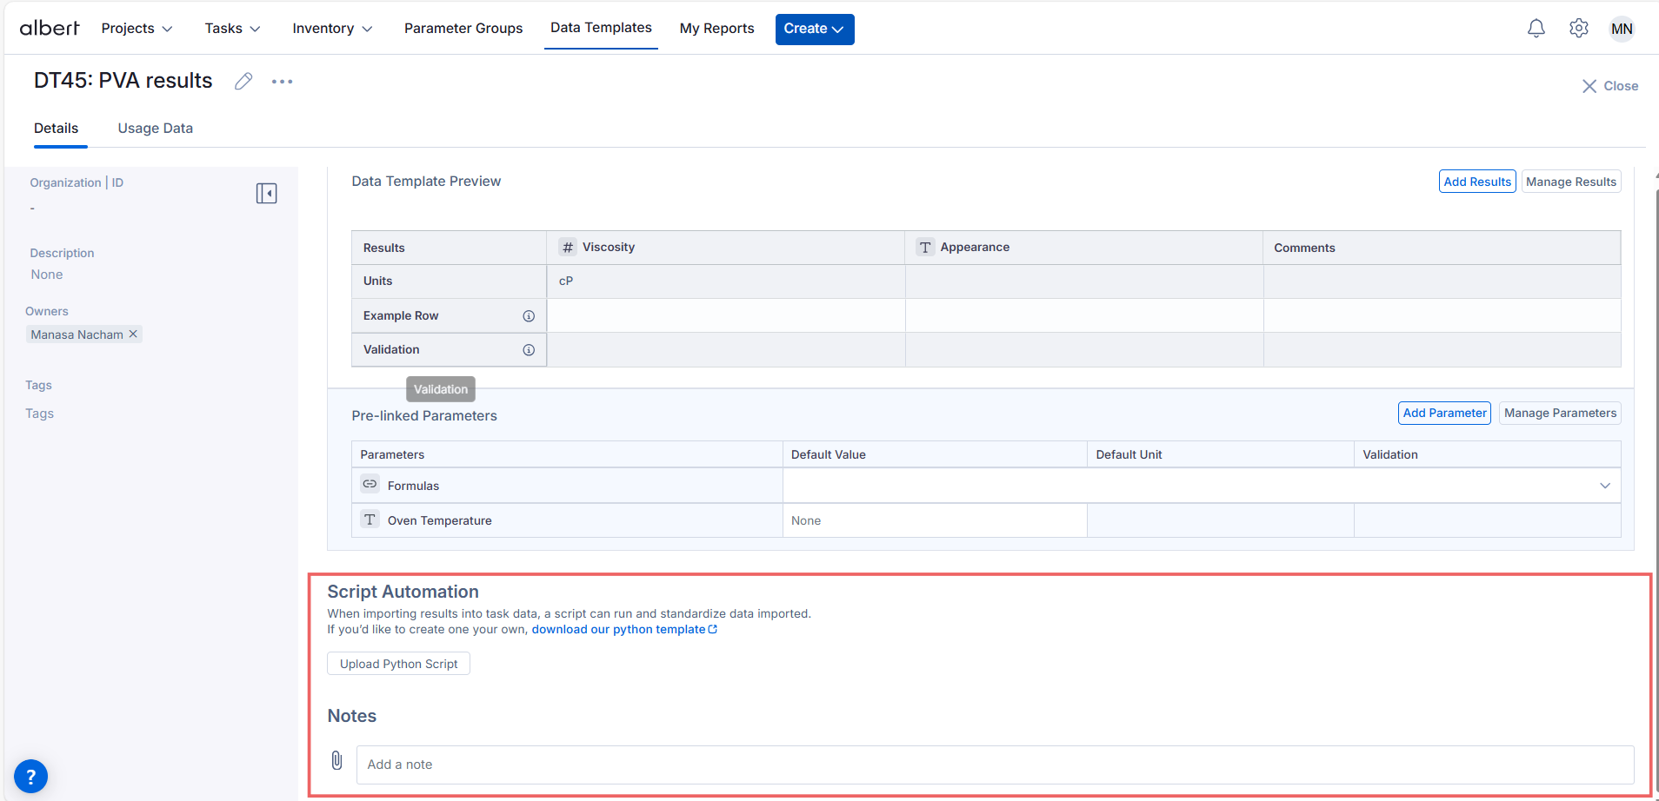Switch to the Usage Data tab

tap(155, 129)
